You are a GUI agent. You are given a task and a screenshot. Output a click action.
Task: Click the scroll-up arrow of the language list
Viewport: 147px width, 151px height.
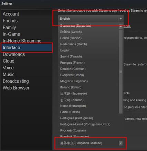click(120, 26)
